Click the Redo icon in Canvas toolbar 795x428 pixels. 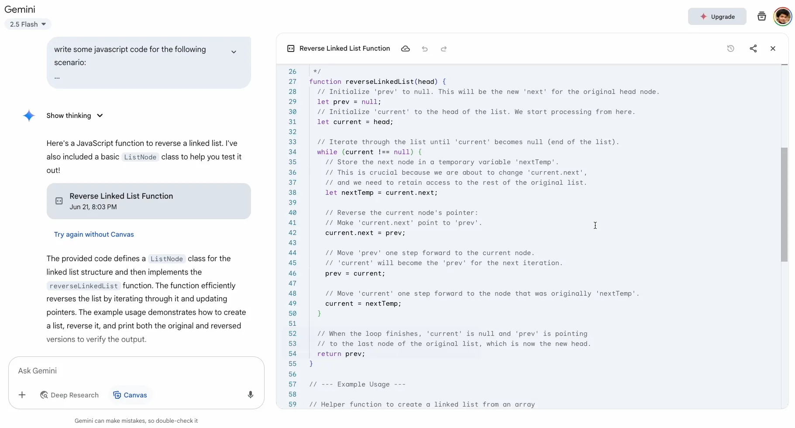(x=444, y=49)
